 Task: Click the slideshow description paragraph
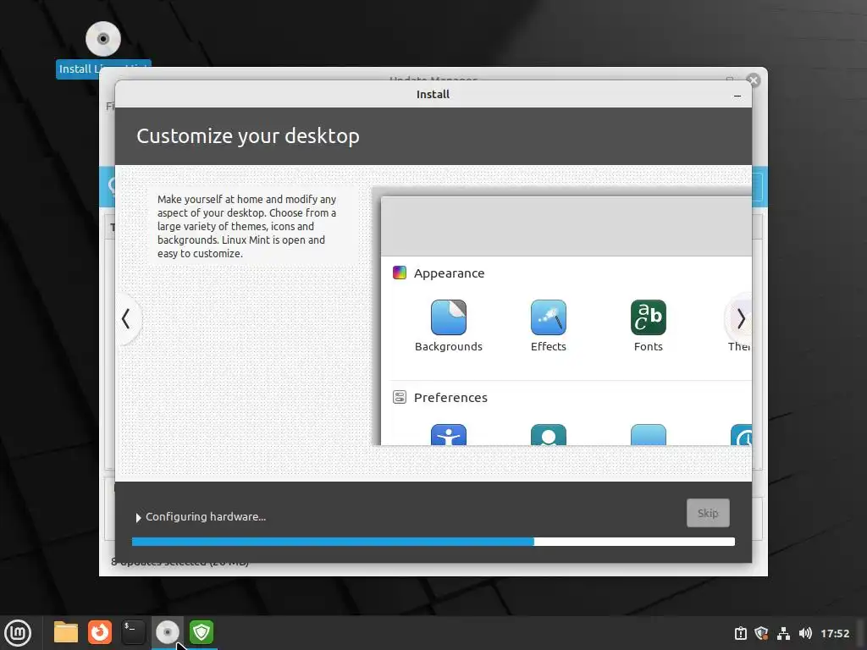pyautogui.click(x=246, y=226)
